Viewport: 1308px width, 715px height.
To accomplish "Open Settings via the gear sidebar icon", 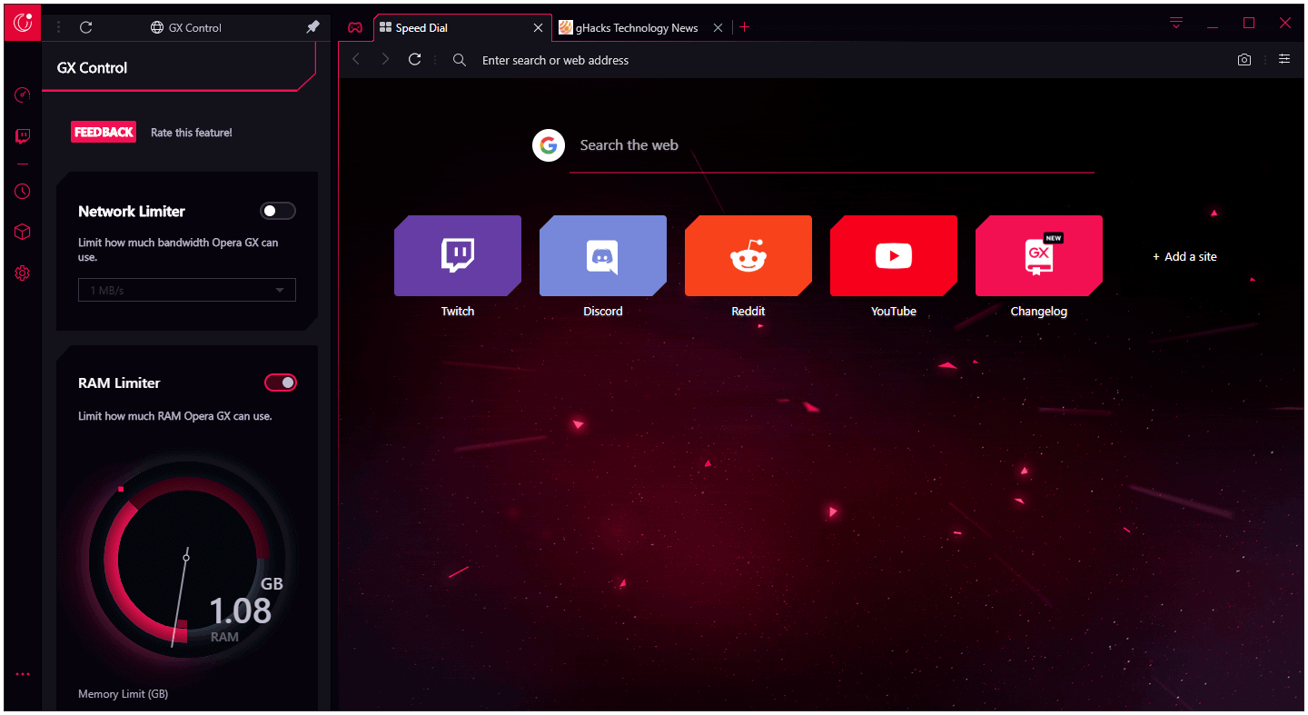I will [x=23, y=273].
